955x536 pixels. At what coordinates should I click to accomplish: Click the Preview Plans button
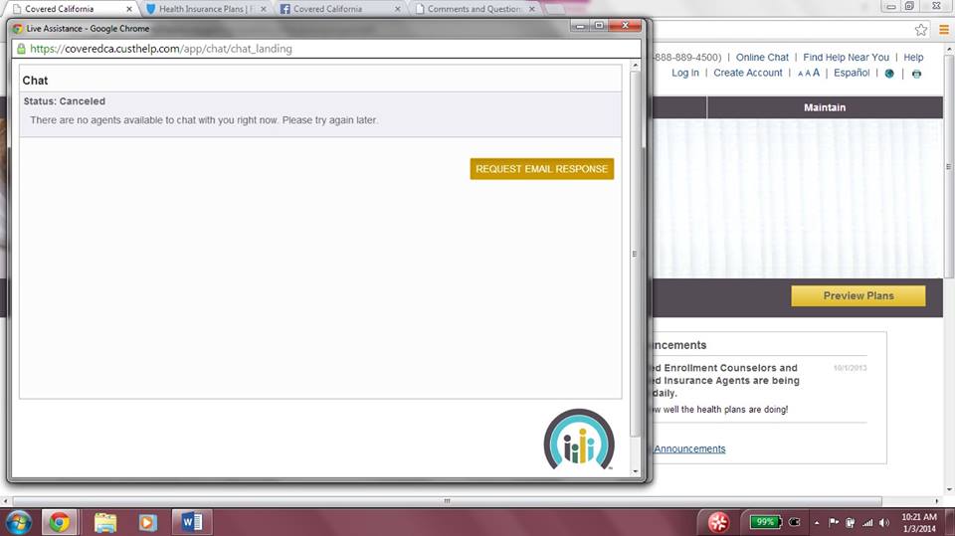pyautogui.click(x=859, y=296)
